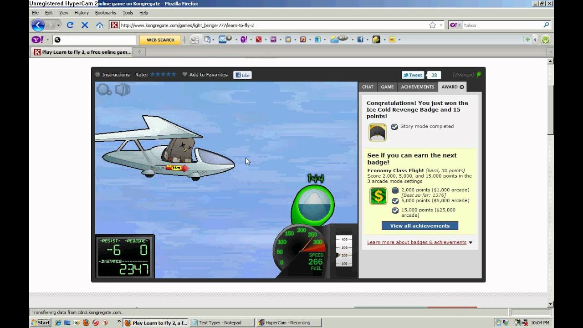
Task: Open the Tools menu
Action: coord(128,13)
